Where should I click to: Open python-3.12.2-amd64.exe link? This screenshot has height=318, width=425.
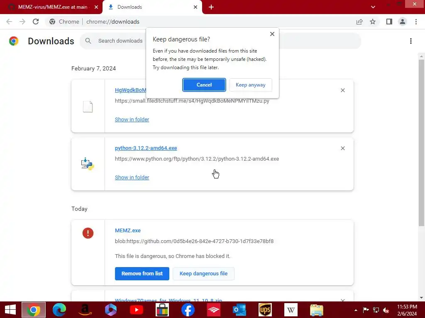point(146,148)
